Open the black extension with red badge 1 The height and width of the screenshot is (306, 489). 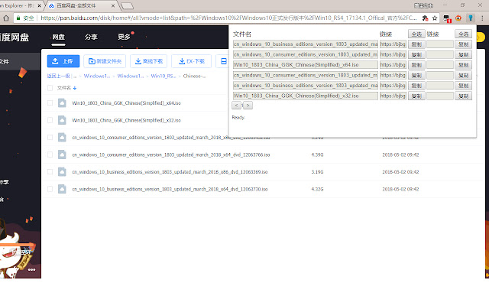pyautogui.click(x=447, y=18)
